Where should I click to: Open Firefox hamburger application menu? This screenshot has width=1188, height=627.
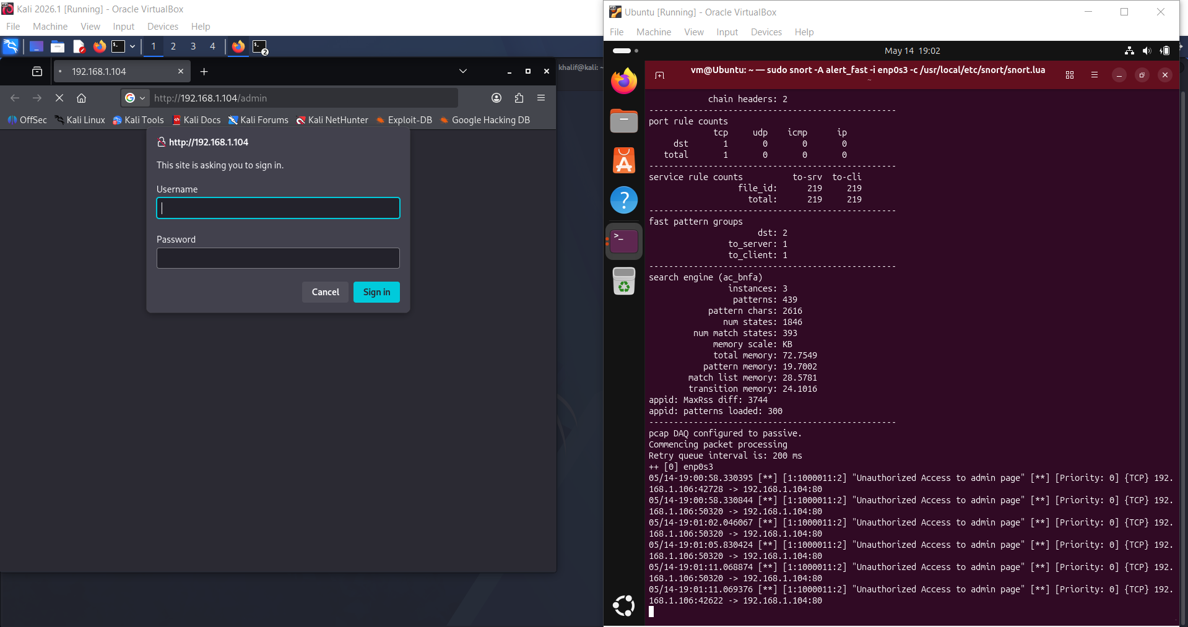[541, 98]
